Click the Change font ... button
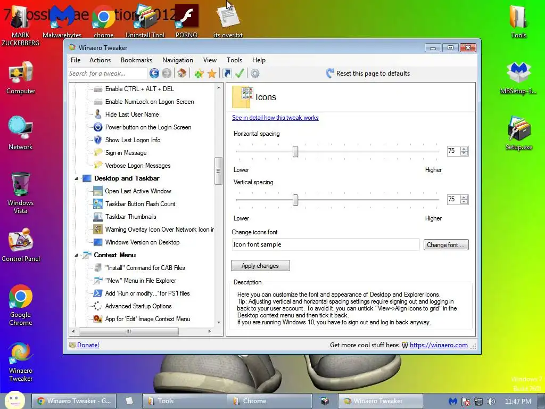 (x=446, y=245)
